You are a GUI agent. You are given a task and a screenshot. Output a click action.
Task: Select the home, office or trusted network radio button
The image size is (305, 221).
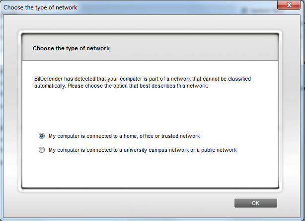42,136
